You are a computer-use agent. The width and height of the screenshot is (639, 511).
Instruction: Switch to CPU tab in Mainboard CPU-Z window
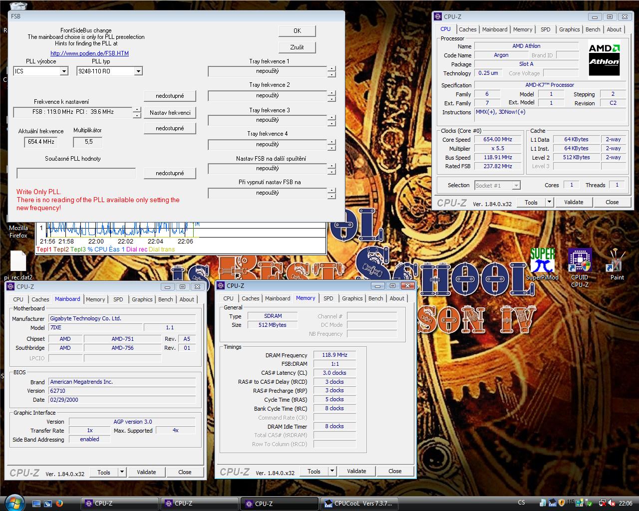18,299
